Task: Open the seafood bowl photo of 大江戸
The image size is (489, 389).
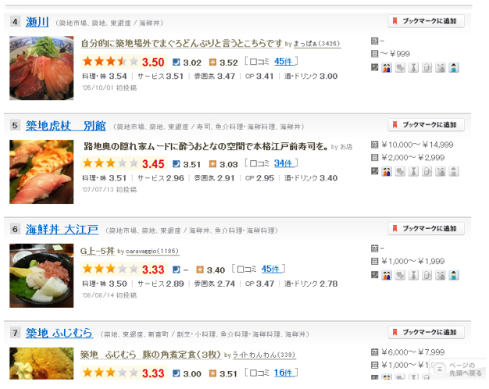Action: [41, 276]
